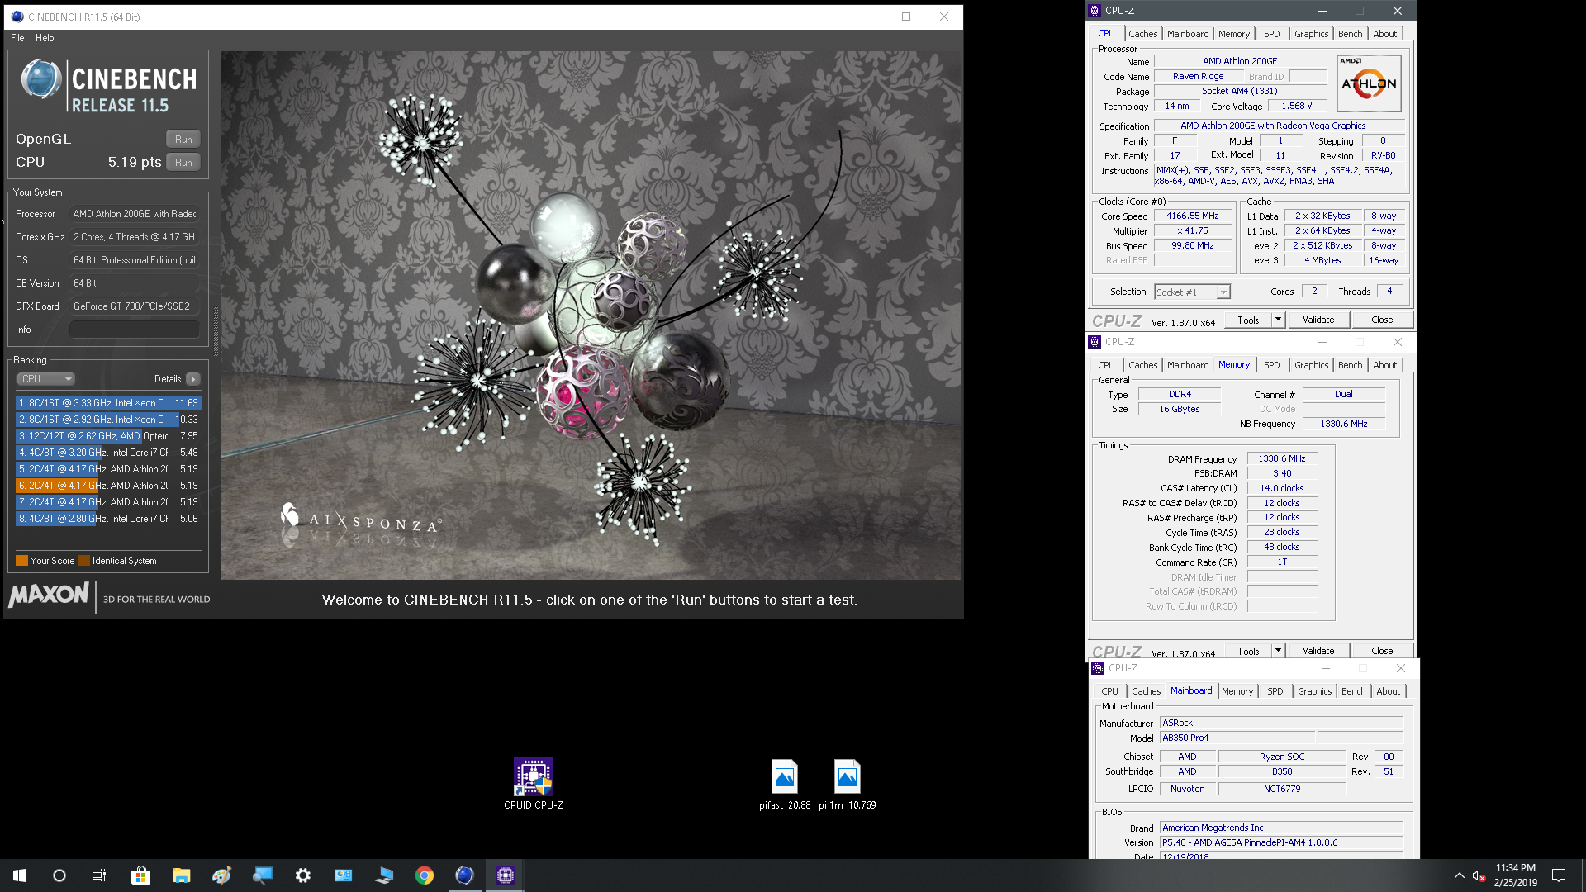1586x892 pixels.
Task: Select ranking row 3. 12C/12T AMD Opteron
Action: click(108, 436)
